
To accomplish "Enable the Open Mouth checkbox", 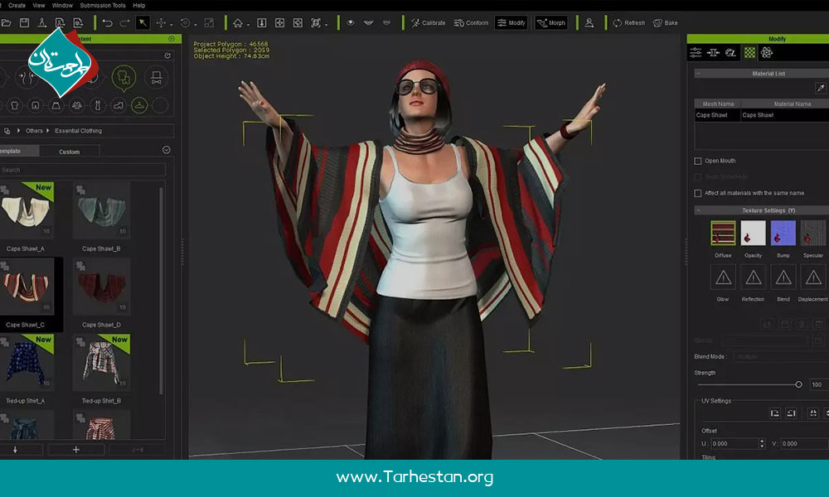I will 698,161.
